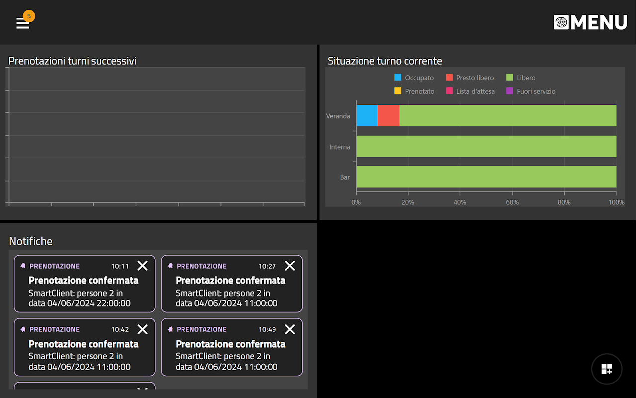The height and width of the screenshot is (398, 636).
Task: Click the red Presto libero segment of Veranda
Action: coord(389,115)
